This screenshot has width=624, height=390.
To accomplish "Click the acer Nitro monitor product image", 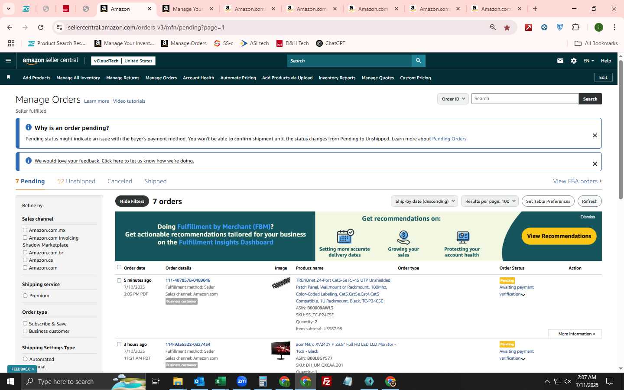I will [x=281, y=351].
